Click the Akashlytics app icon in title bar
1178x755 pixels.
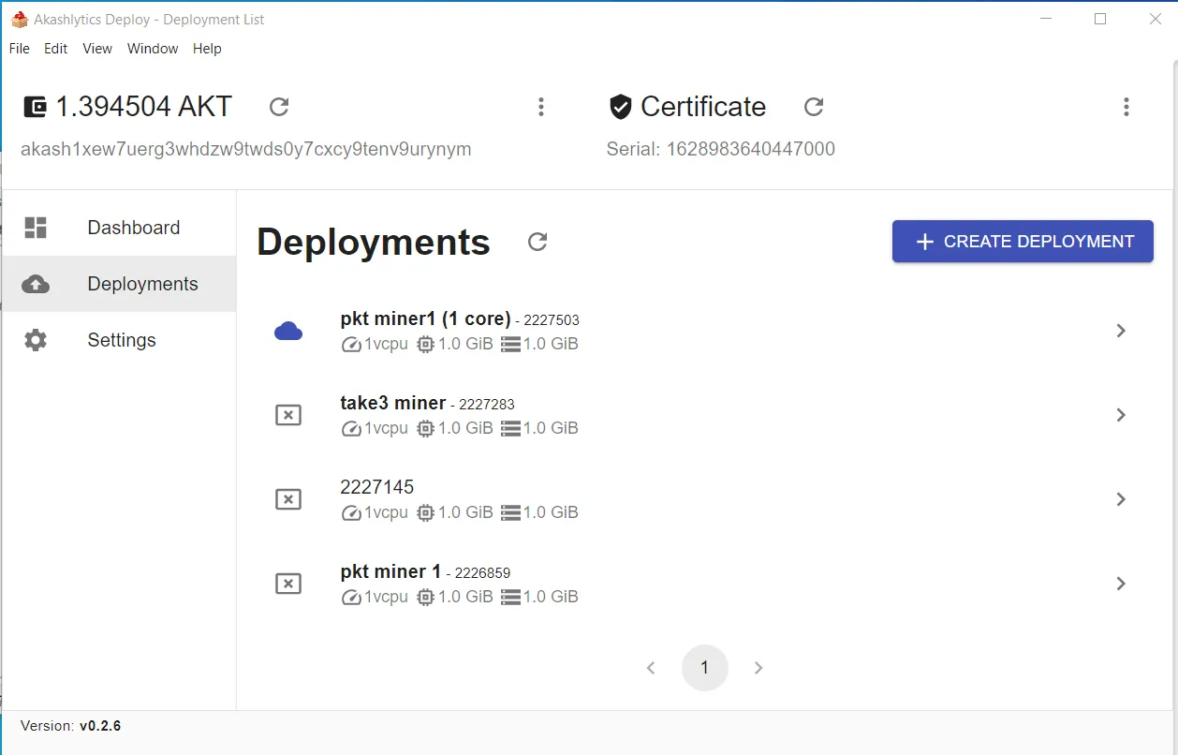(x=19, y=19)
